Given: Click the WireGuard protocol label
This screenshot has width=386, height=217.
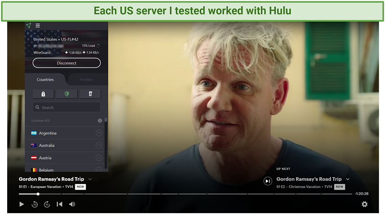Looking at the screenshot, I should click(42, 53).
